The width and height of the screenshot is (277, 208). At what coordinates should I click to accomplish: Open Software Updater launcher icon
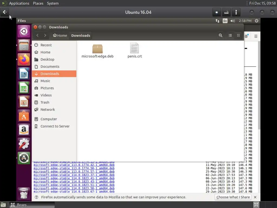tap(24, 158)
